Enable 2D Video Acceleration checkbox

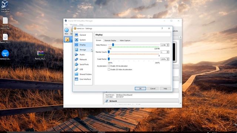click(109, 69)
